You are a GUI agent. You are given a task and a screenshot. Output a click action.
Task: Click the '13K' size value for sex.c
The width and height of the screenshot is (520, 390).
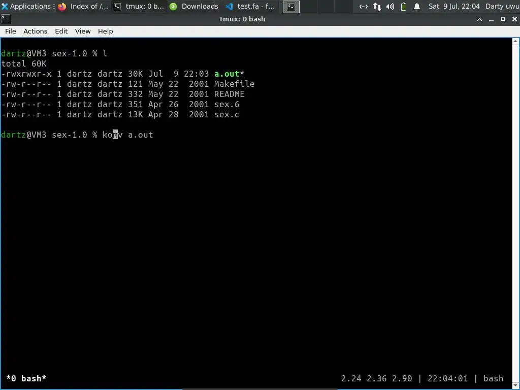tap(135, 114)
